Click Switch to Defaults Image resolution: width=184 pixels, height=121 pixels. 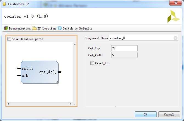click(77, 28)
